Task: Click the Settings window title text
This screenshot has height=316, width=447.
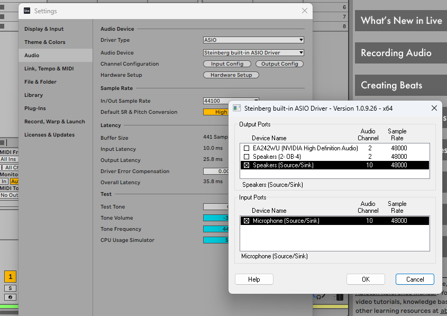Action: pos(45,11)
